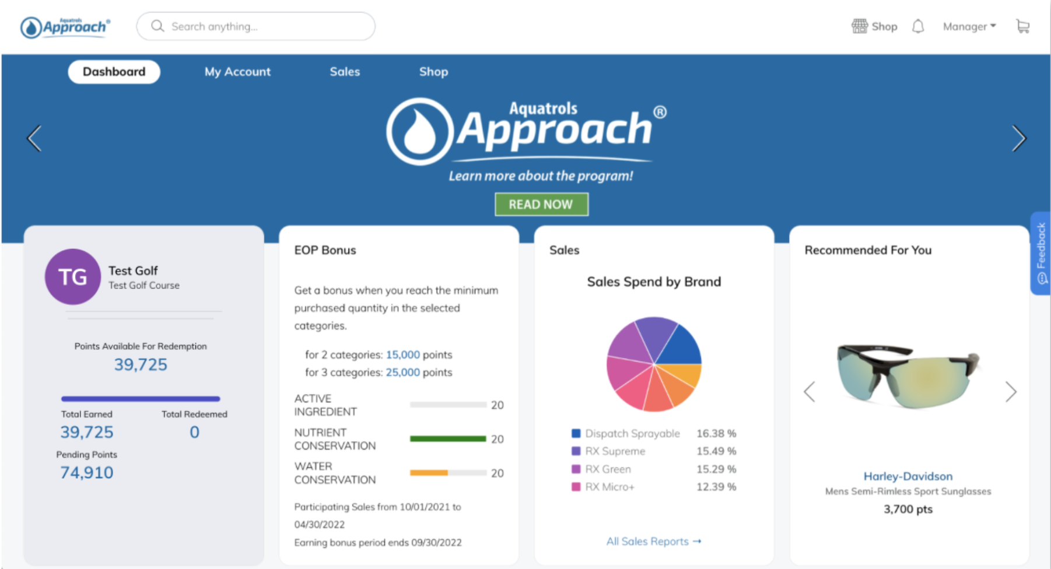Click Points Available value 39,725
This screenshot has height=569, width=1051.
point(141,364)
